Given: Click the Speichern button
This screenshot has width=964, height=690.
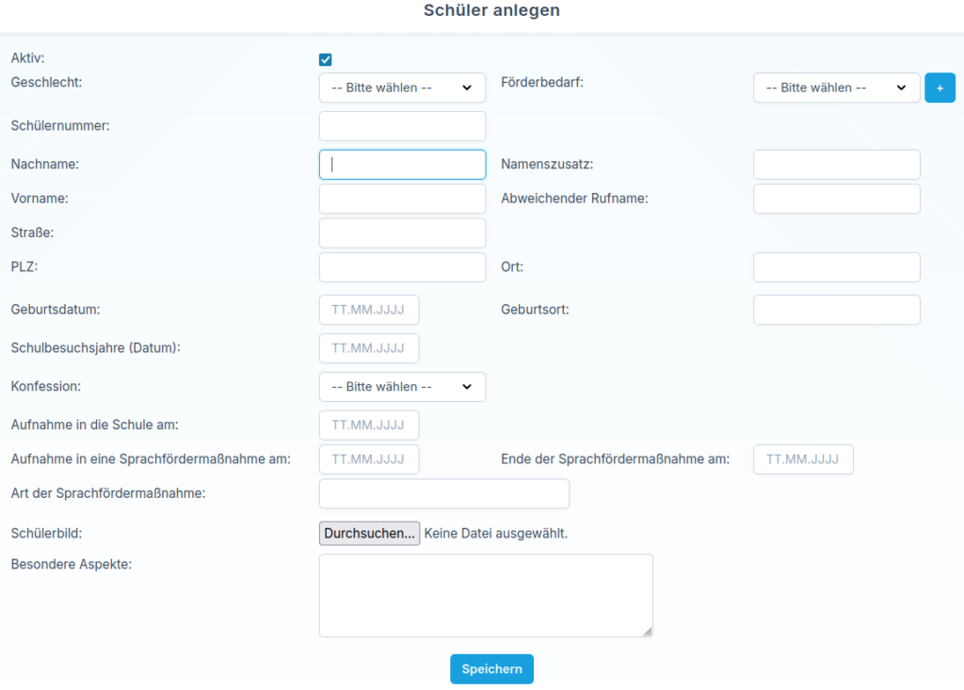Looking at the screenshot, I should [491, 668].
